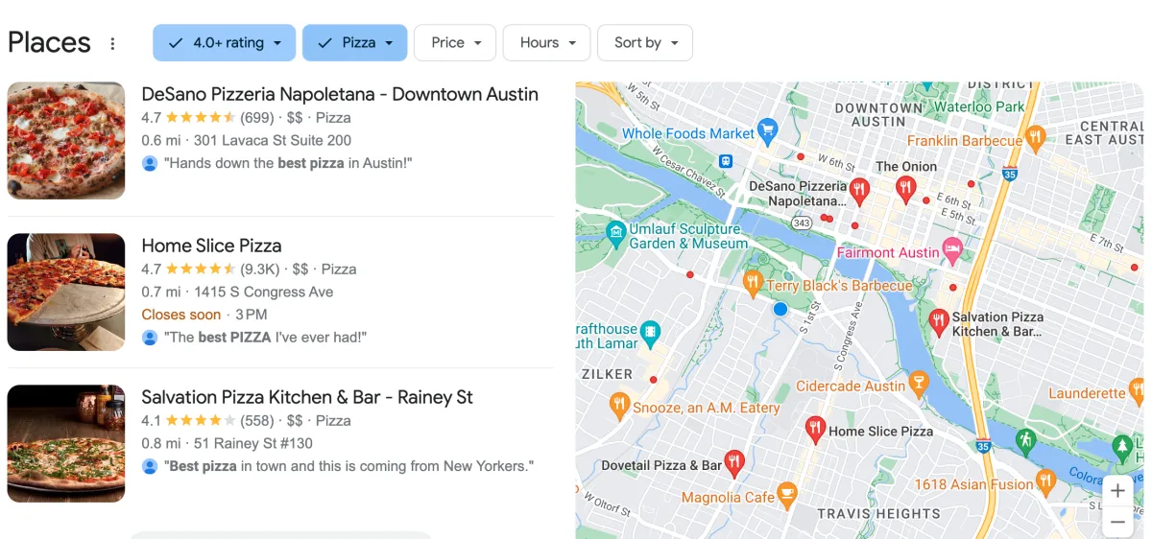Viewport: 1152px width, 539px height.
Task: Click the Home Slice Pizza map pin
Action: tap(815, 428)
